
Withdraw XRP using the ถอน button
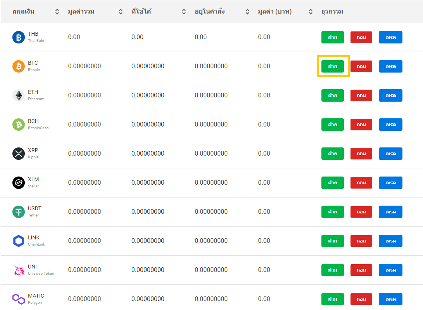point(361,154)
